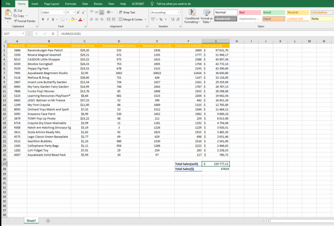Bottom align the cell contents
This screenshot has height=226, width=334.
(x=102, y=13)
